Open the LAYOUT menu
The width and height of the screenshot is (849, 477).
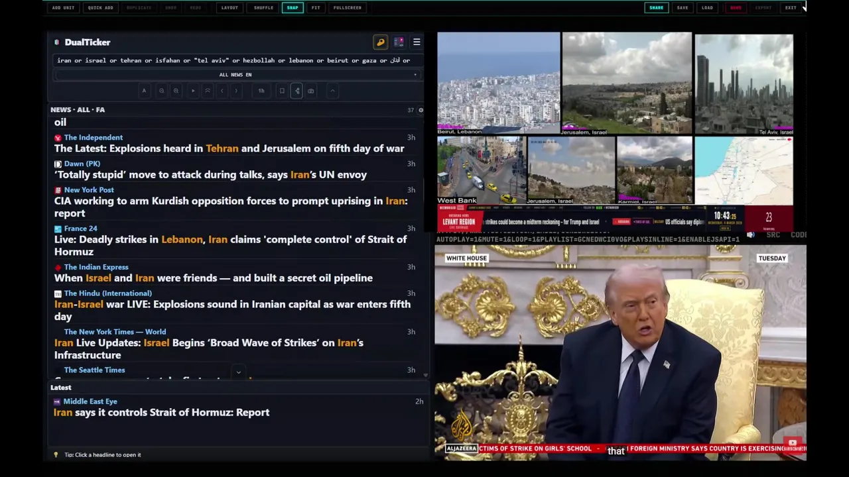[x=229, y=8]
